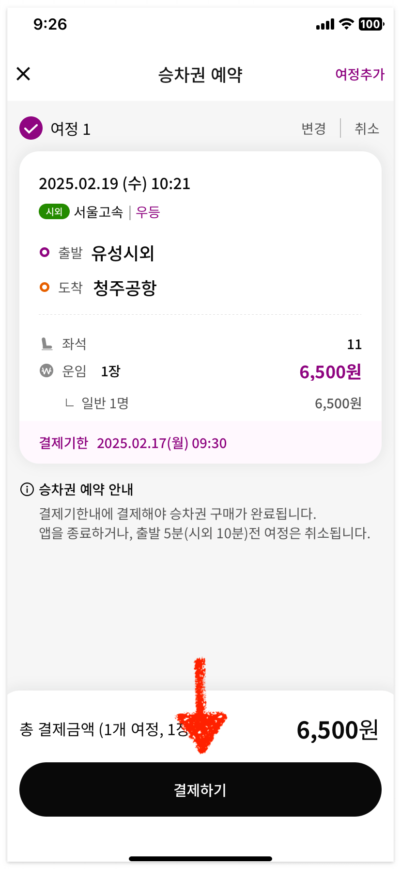This screenshot has height=869, width=401.
Task: Tap 여정추가 to add another journey
Action: click(360, 74)
